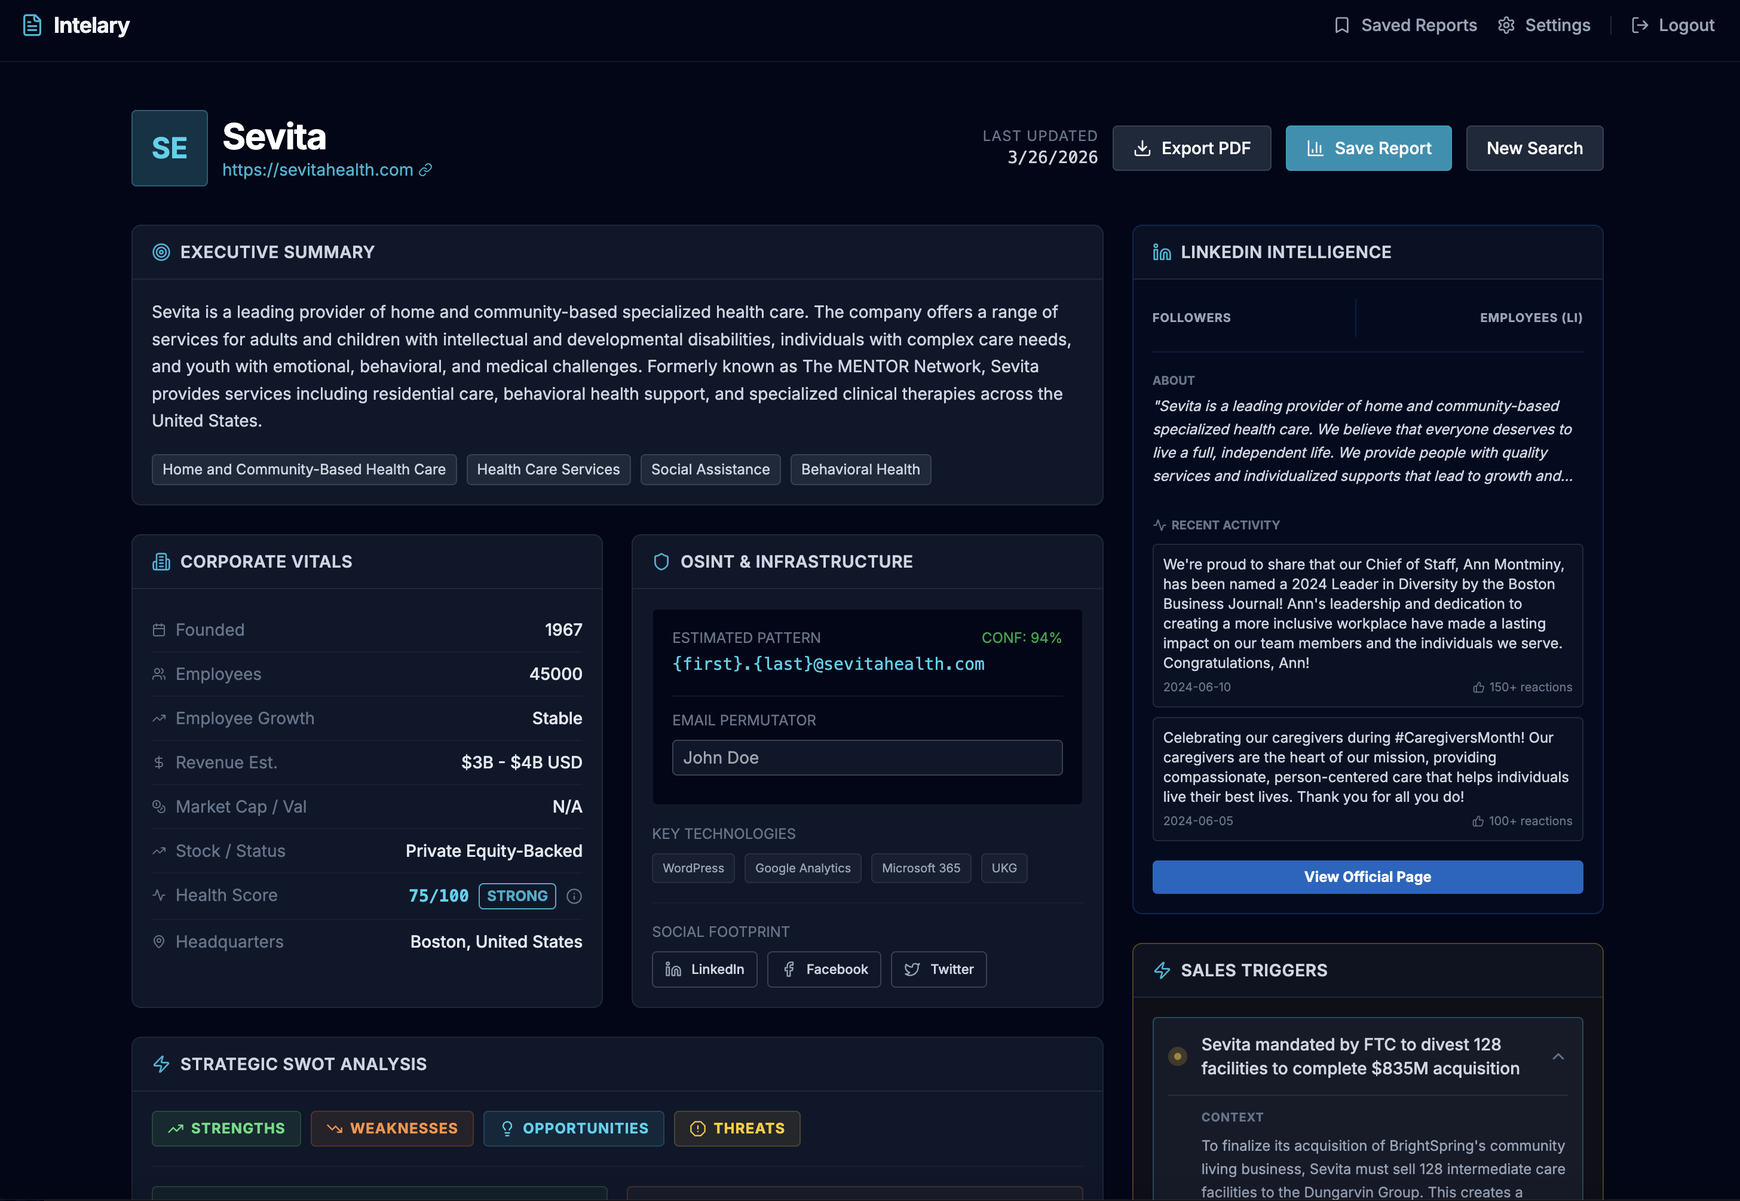Screen dimensions: 1740x1201
Task: Click the Email Permutator name field
Action: pos(866,758)
